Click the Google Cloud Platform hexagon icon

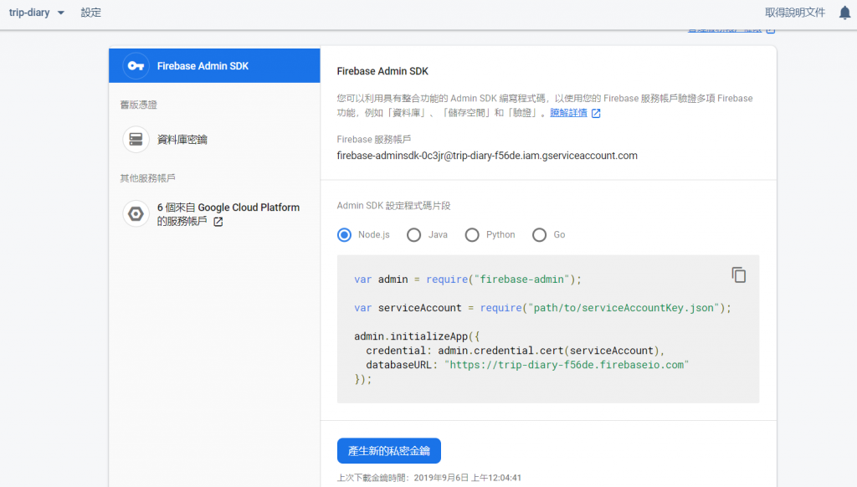(x=136, y=213)
